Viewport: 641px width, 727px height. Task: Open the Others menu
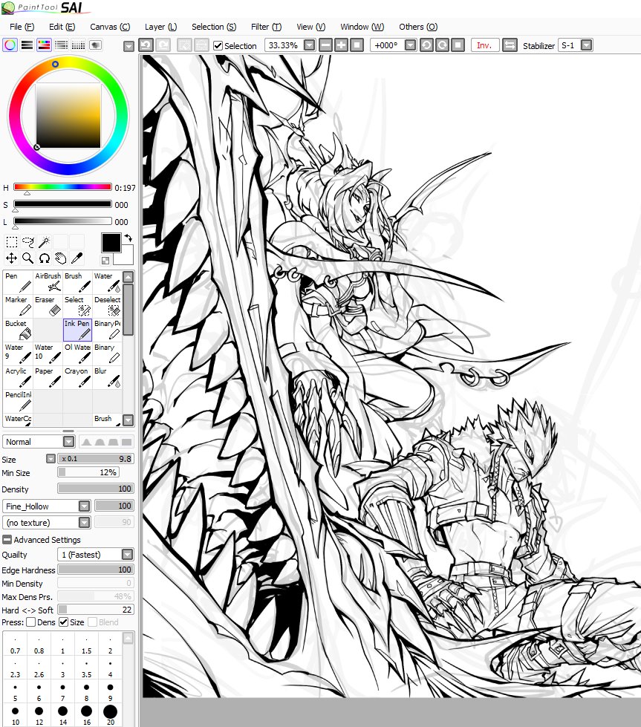(x=418, y=27)
